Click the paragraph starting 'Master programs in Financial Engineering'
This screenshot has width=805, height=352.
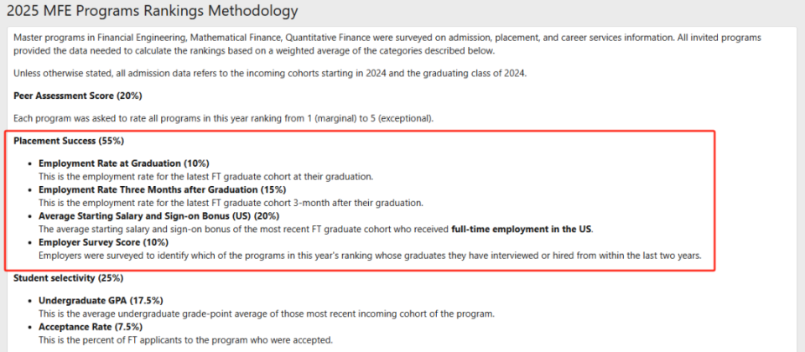click(x=387, y=44)
